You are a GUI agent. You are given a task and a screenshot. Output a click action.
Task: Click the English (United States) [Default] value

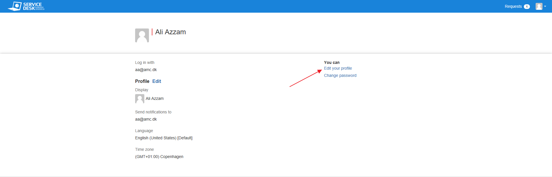(x=164, y=138)
